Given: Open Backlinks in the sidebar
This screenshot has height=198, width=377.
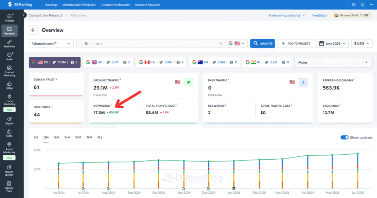Looking at the screenshot, I should tap(9, 43).
